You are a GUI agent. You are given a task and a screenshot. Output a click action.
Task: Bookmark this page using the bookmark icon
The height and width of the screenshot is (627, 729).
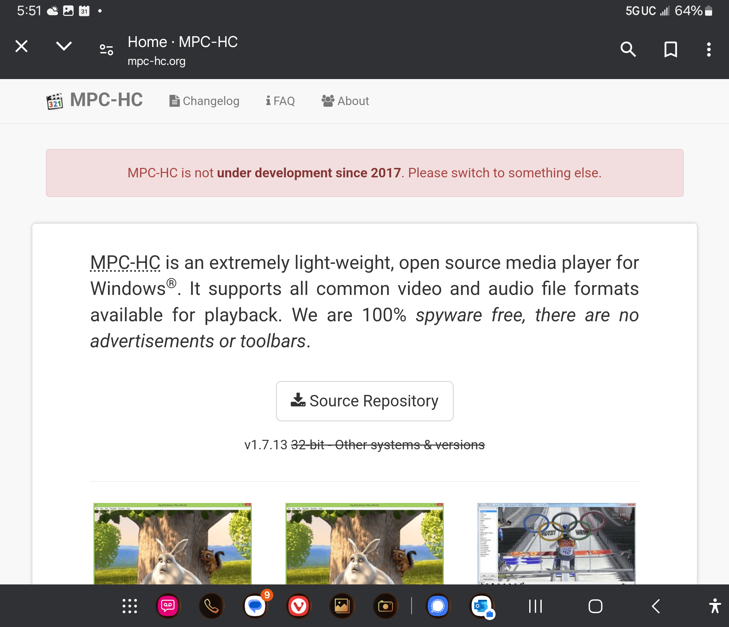tap(671, 49)
